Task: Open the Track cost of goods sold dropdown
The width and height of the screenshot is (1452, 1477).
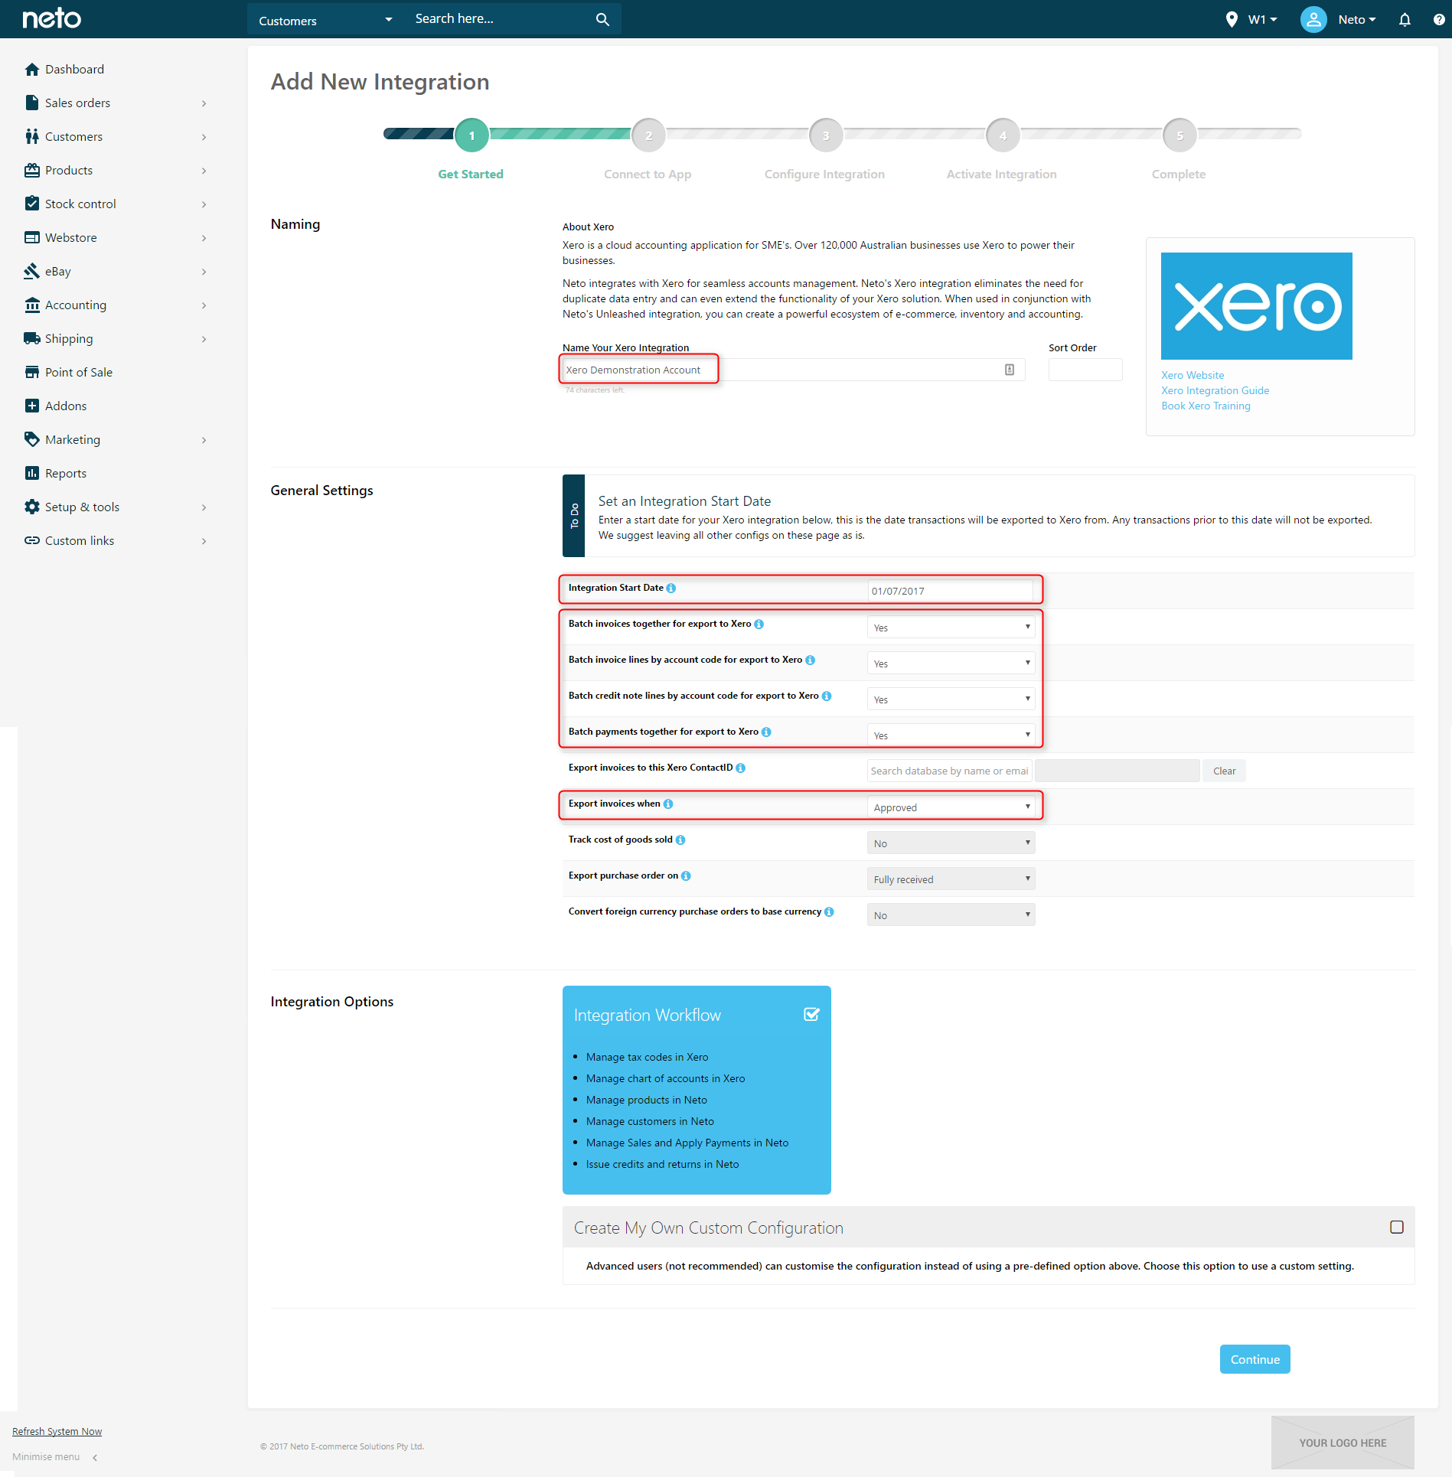Action: tap(951, 843)
